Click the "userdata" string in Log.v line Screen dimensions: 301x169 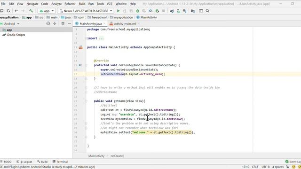(x=127, y=115)
